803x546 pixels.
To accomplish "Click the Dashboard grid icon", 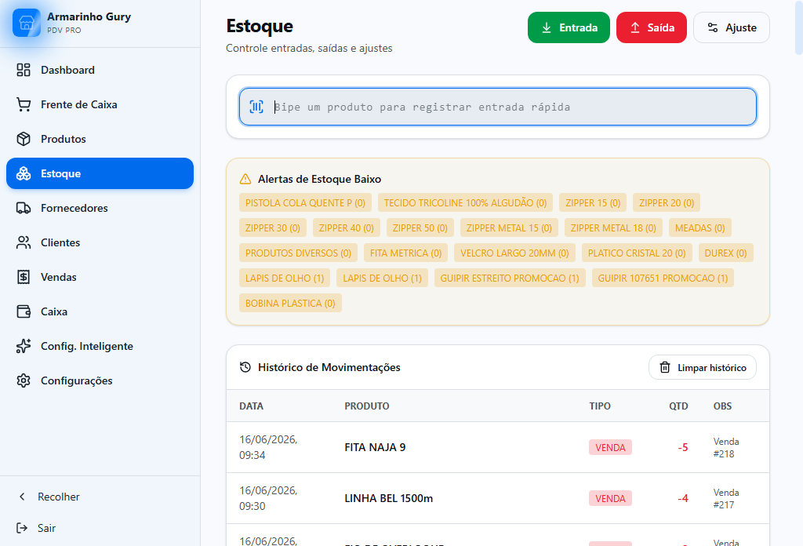I will click(24, 70).
